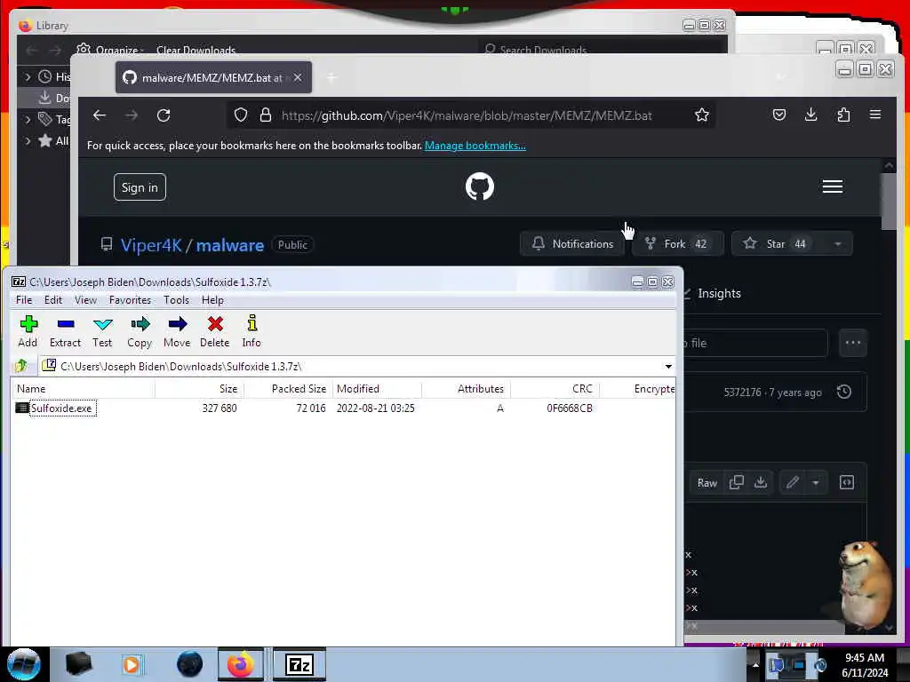Click the Raw file button
The height and width of the screenshot is (682, 910).
[706, 482]
